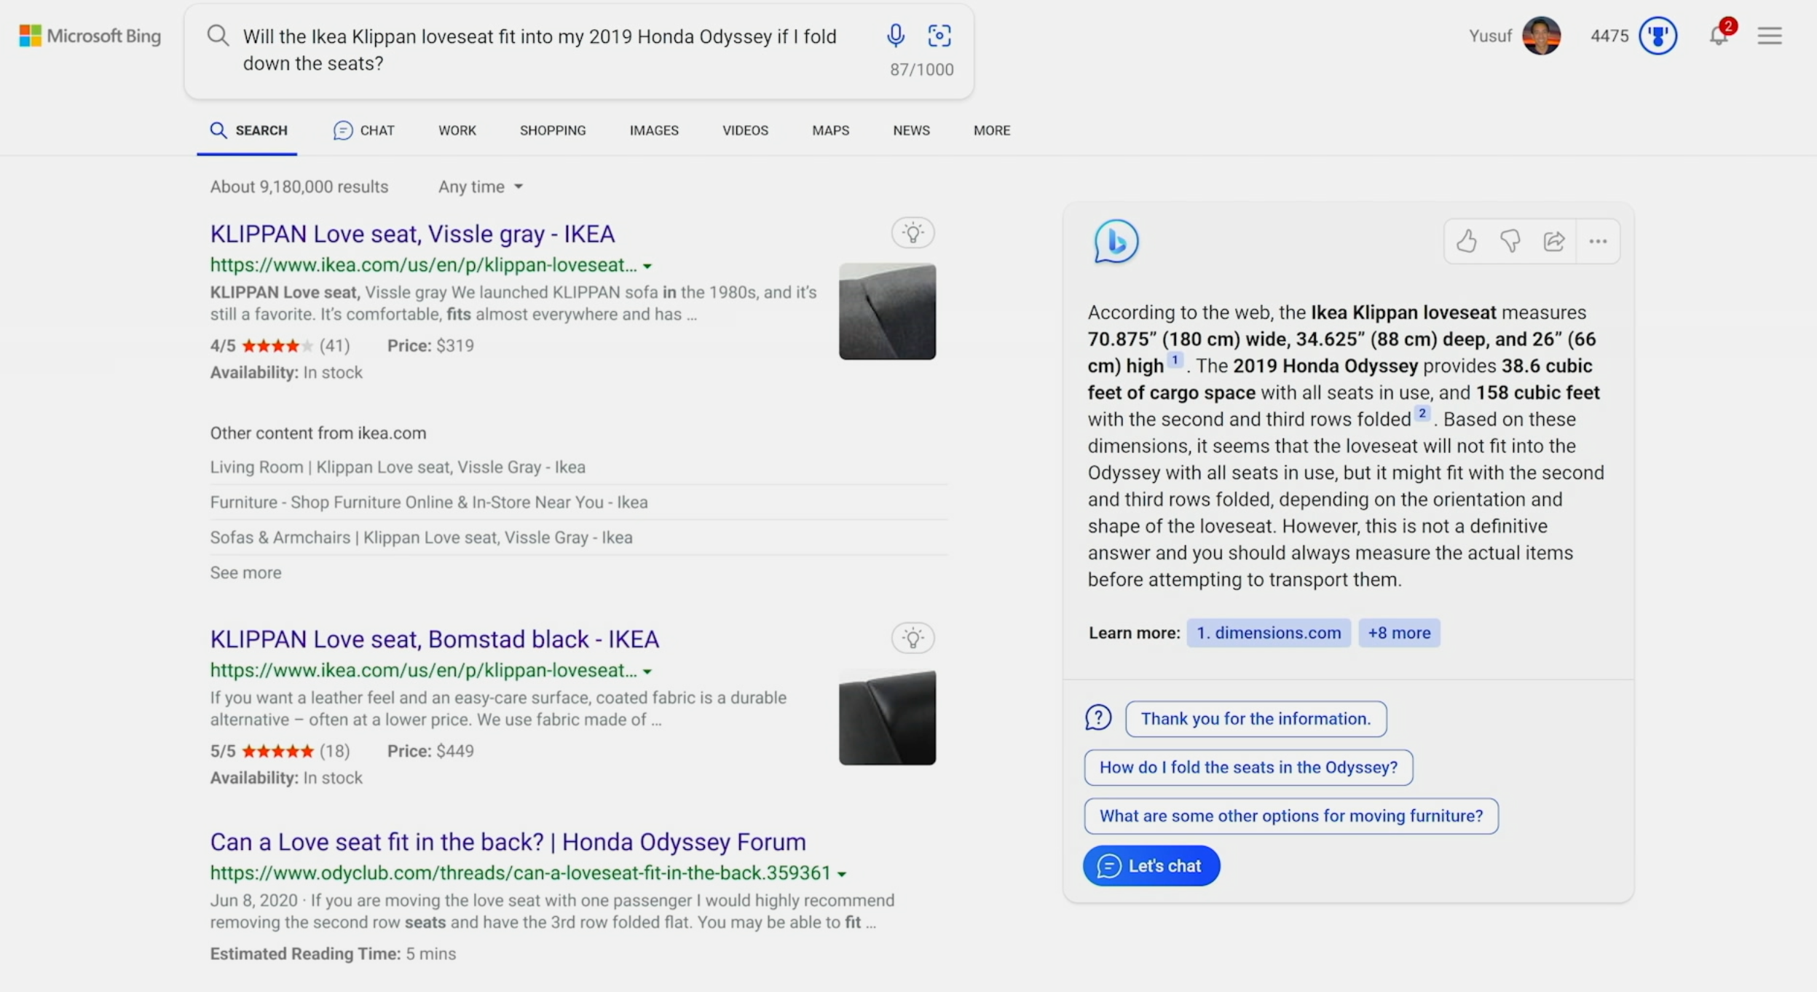
Task: Open the SHOPPING tab
Action: point(553,130)
